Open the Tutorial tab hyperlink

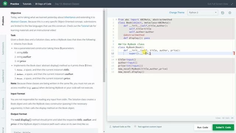tap(85, 26)
